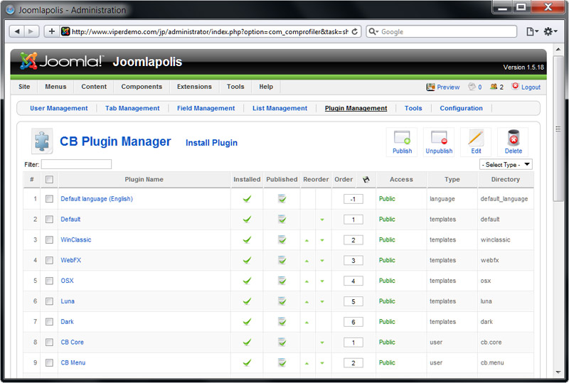The image size is (569, 383).
Task: Check the WebFX row checkbox
Action: pos(49,260)
